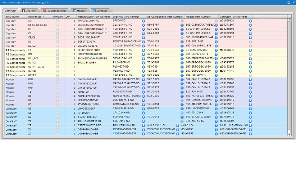Sort by the Distributor column header
The width and height of the screenshot is (296, 169).
coord(16,16)
